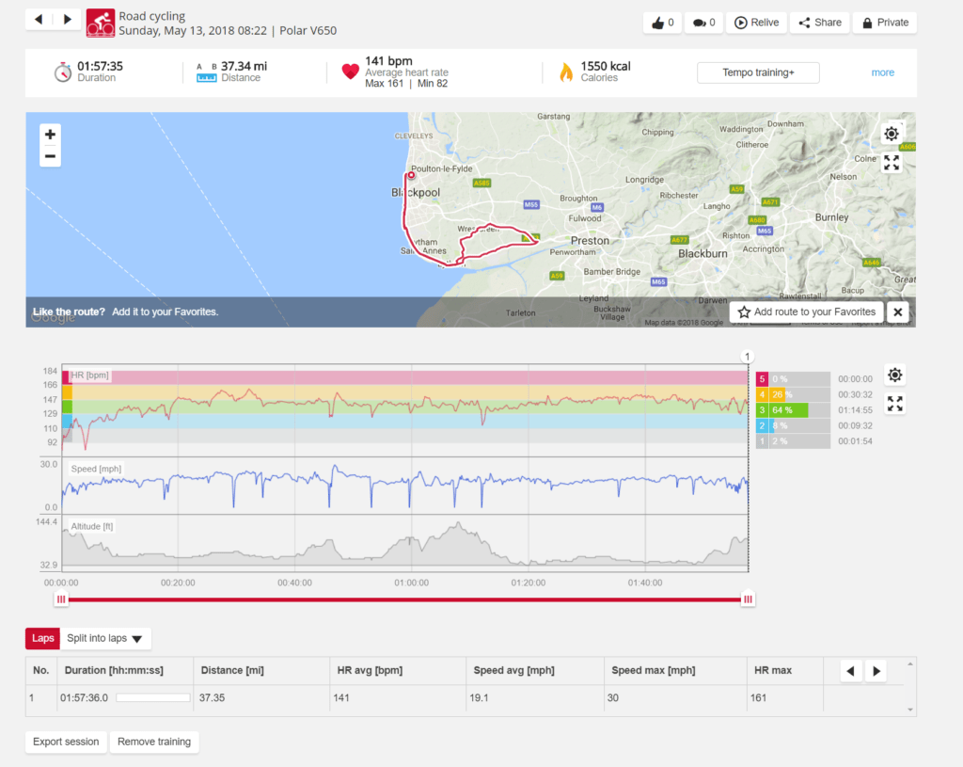The height and width of the screenshot is (767, 963).
Task: Zoom in on the route map
Action: (x=50, y=134)
